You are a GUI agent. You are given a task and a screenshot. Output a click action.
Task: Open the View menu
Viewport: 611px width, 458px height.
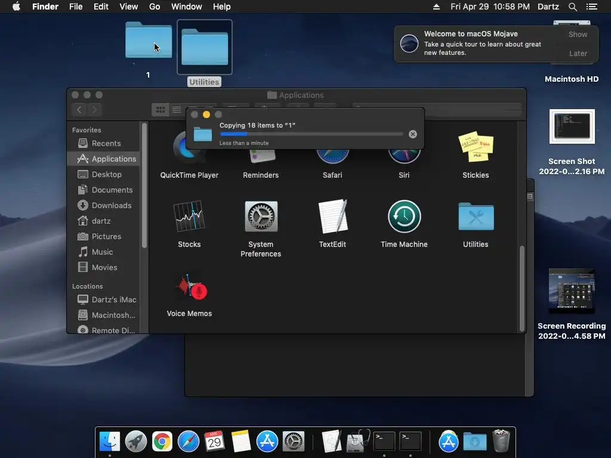pos(129,7)
